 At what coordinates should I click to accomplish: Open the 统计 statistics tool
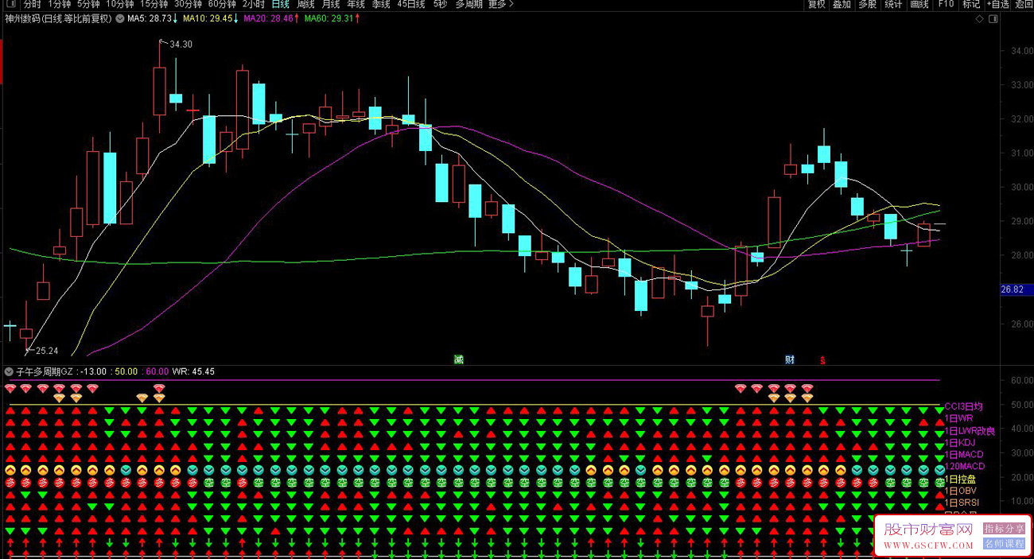[x=893, y=4]
